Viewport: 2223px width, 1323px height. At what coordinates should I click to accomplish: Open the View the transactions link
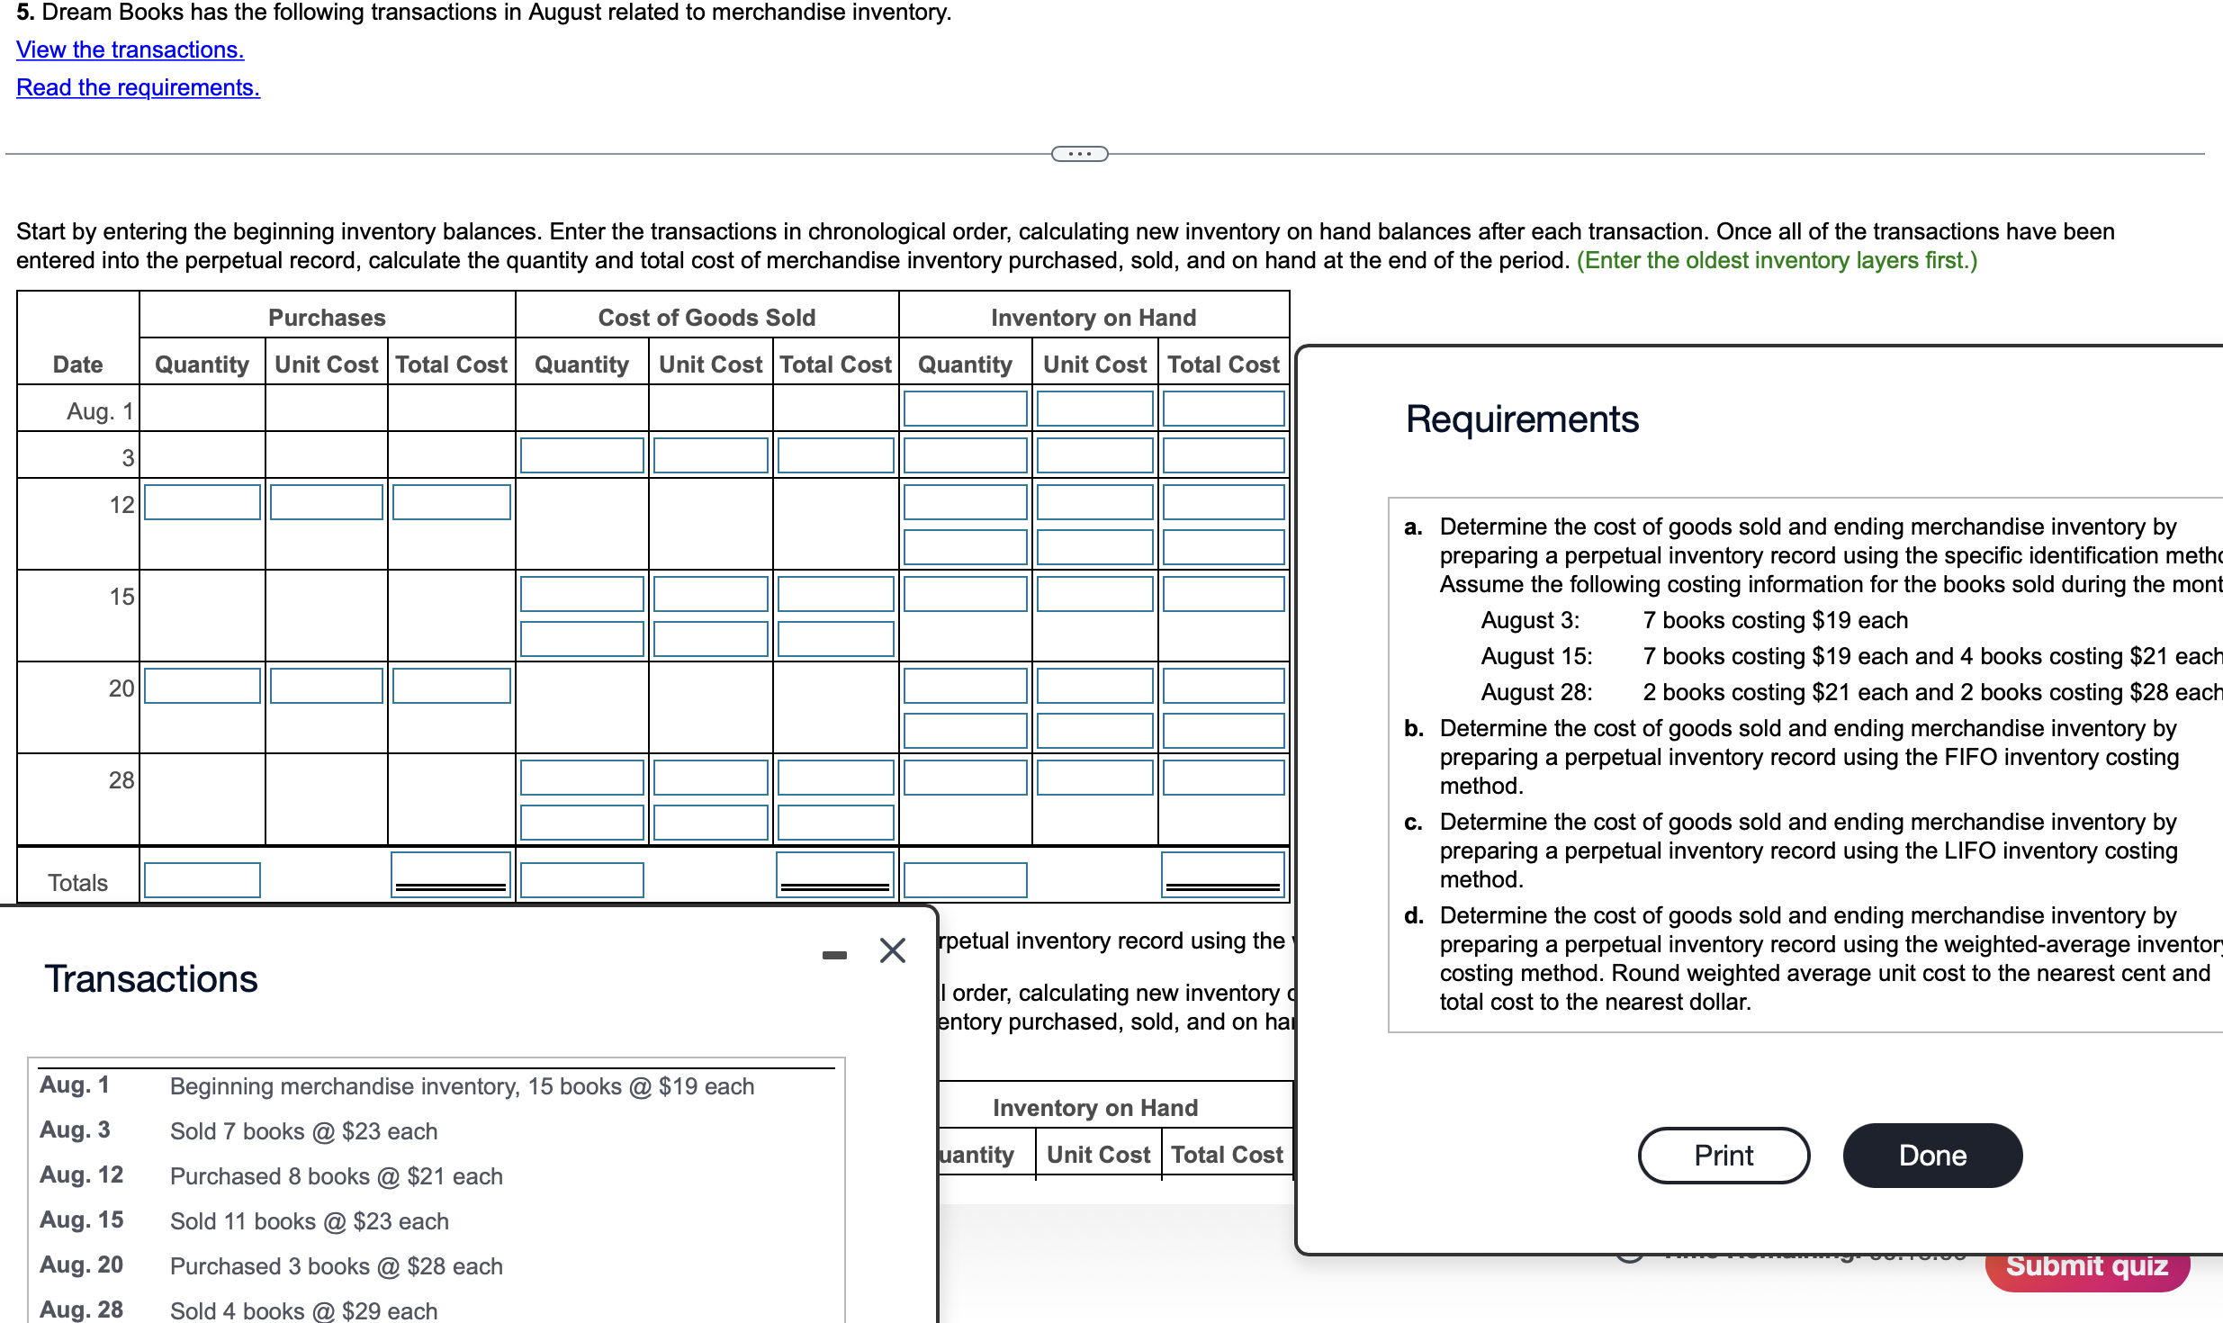tap(129, 49)
